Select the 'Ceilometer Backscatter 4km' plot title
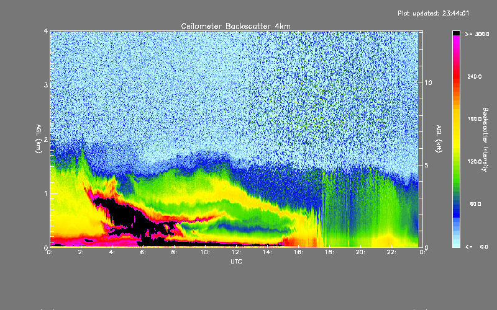Viewport: 497px width, 310px height. click(235, 26)
